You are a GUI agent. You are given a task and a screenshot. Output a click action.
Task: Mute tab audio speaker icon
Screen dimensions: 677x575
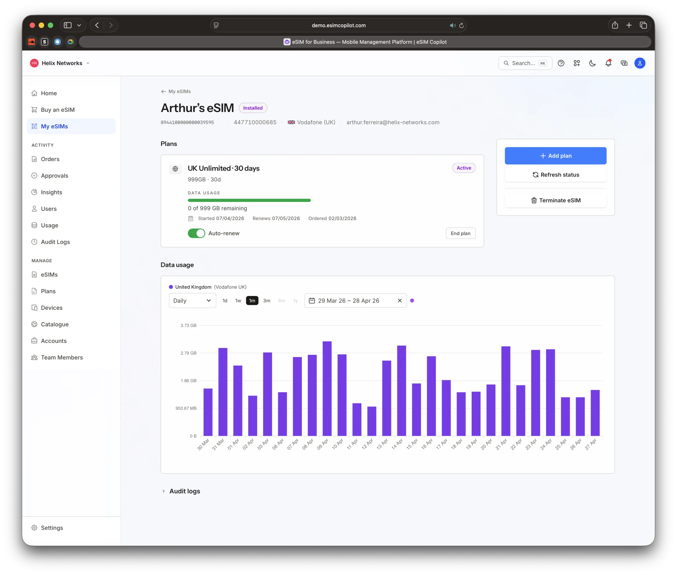452,25
